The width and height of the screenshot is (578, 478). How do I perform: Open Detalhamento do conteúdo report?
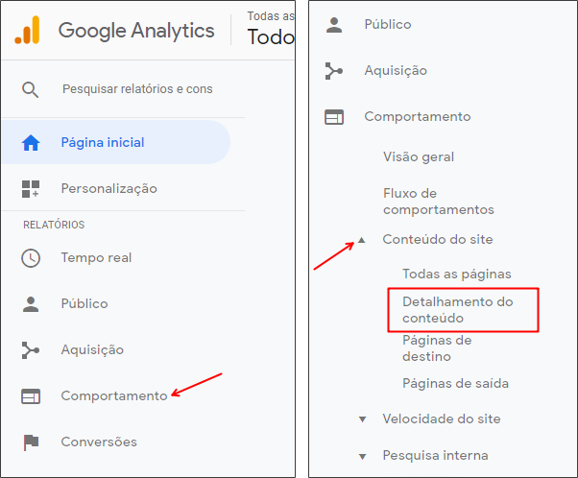(x=457, y=310)
